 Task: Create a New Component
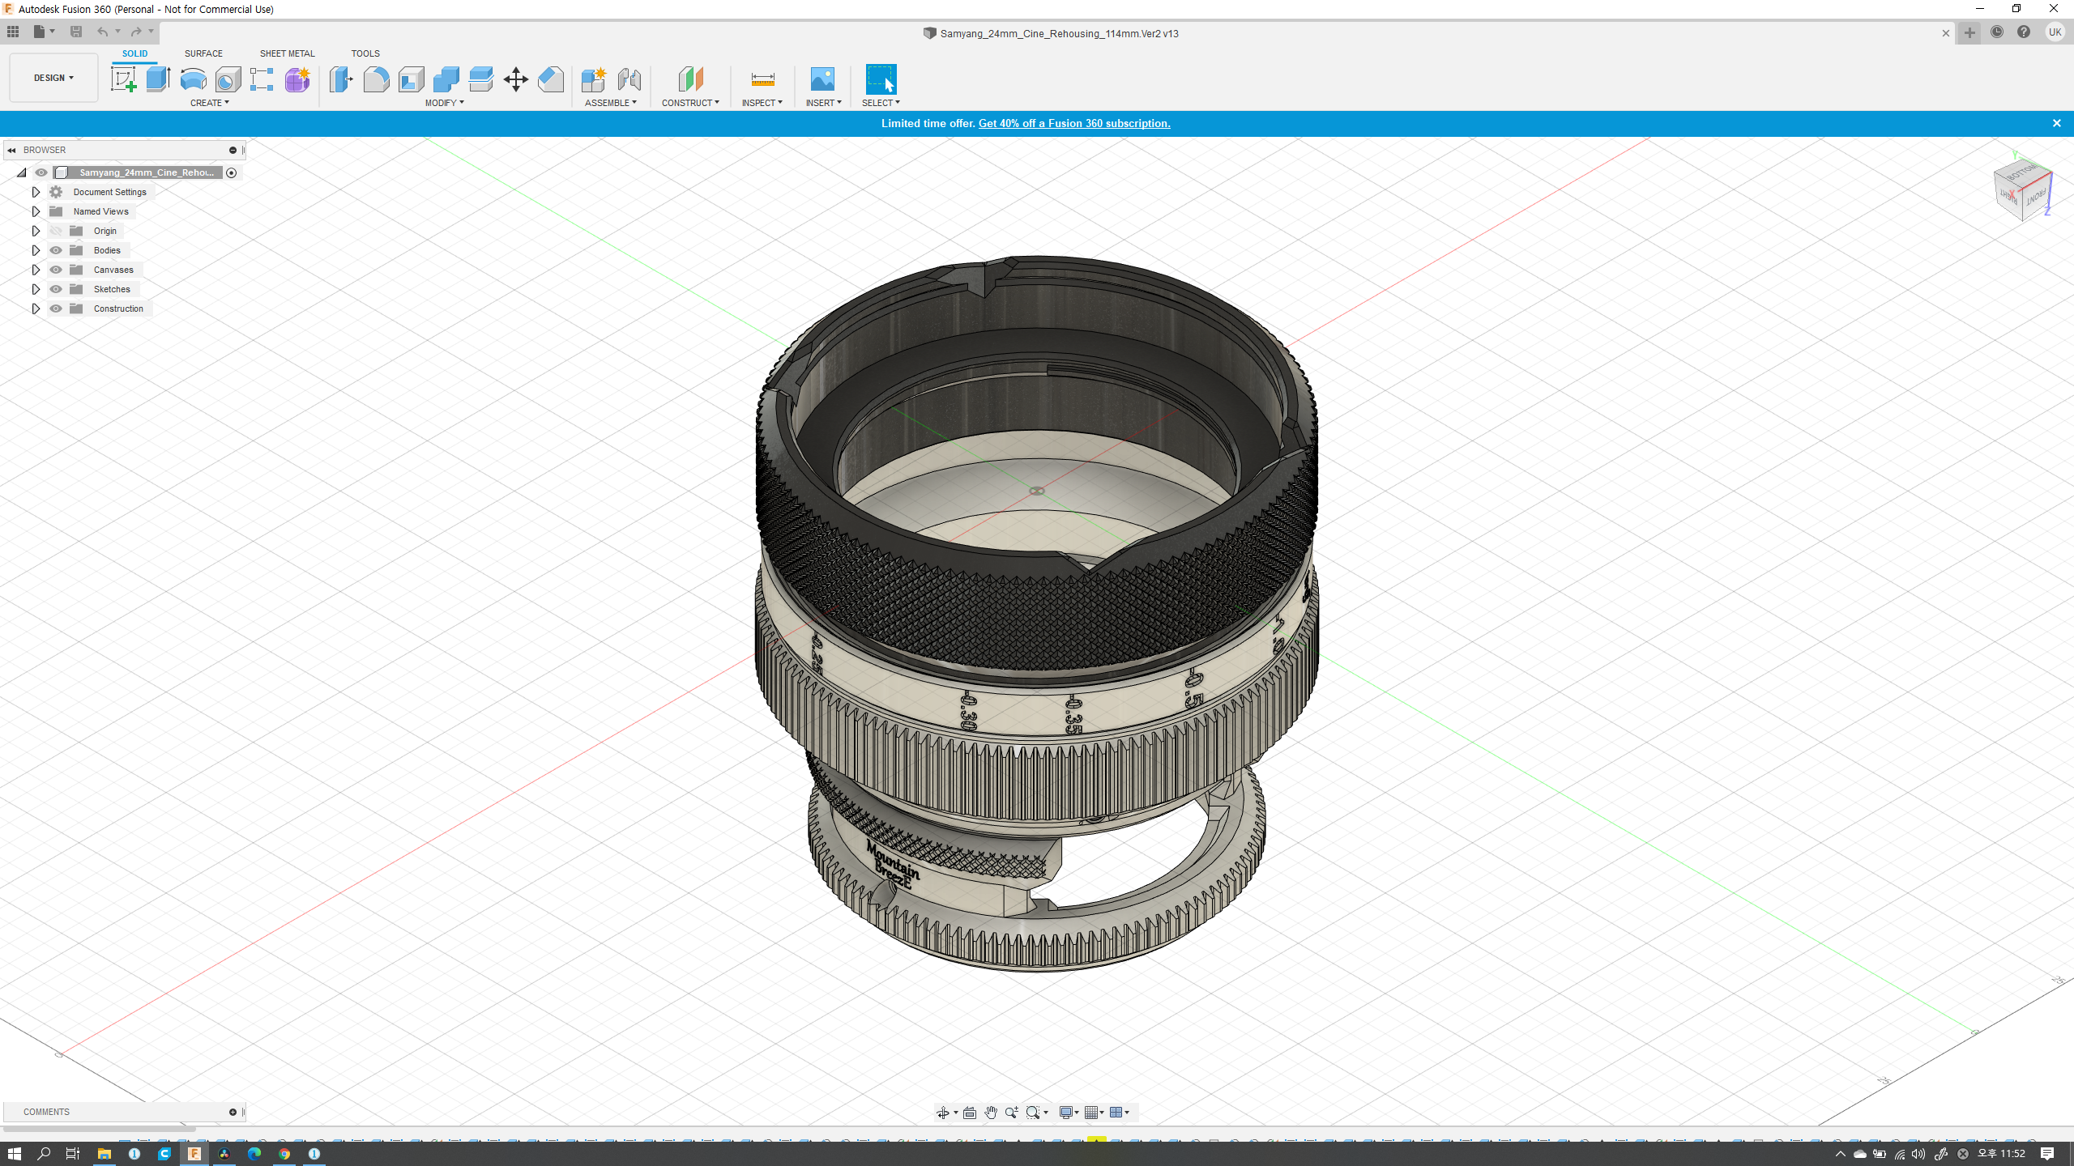[x=594, y=79]
